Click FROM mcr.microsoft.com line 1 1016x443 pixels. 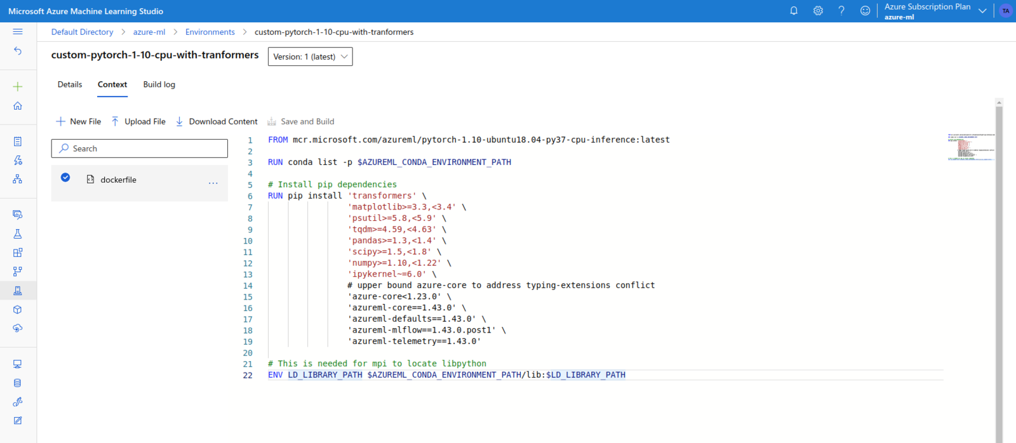click(x=469, y=140)
